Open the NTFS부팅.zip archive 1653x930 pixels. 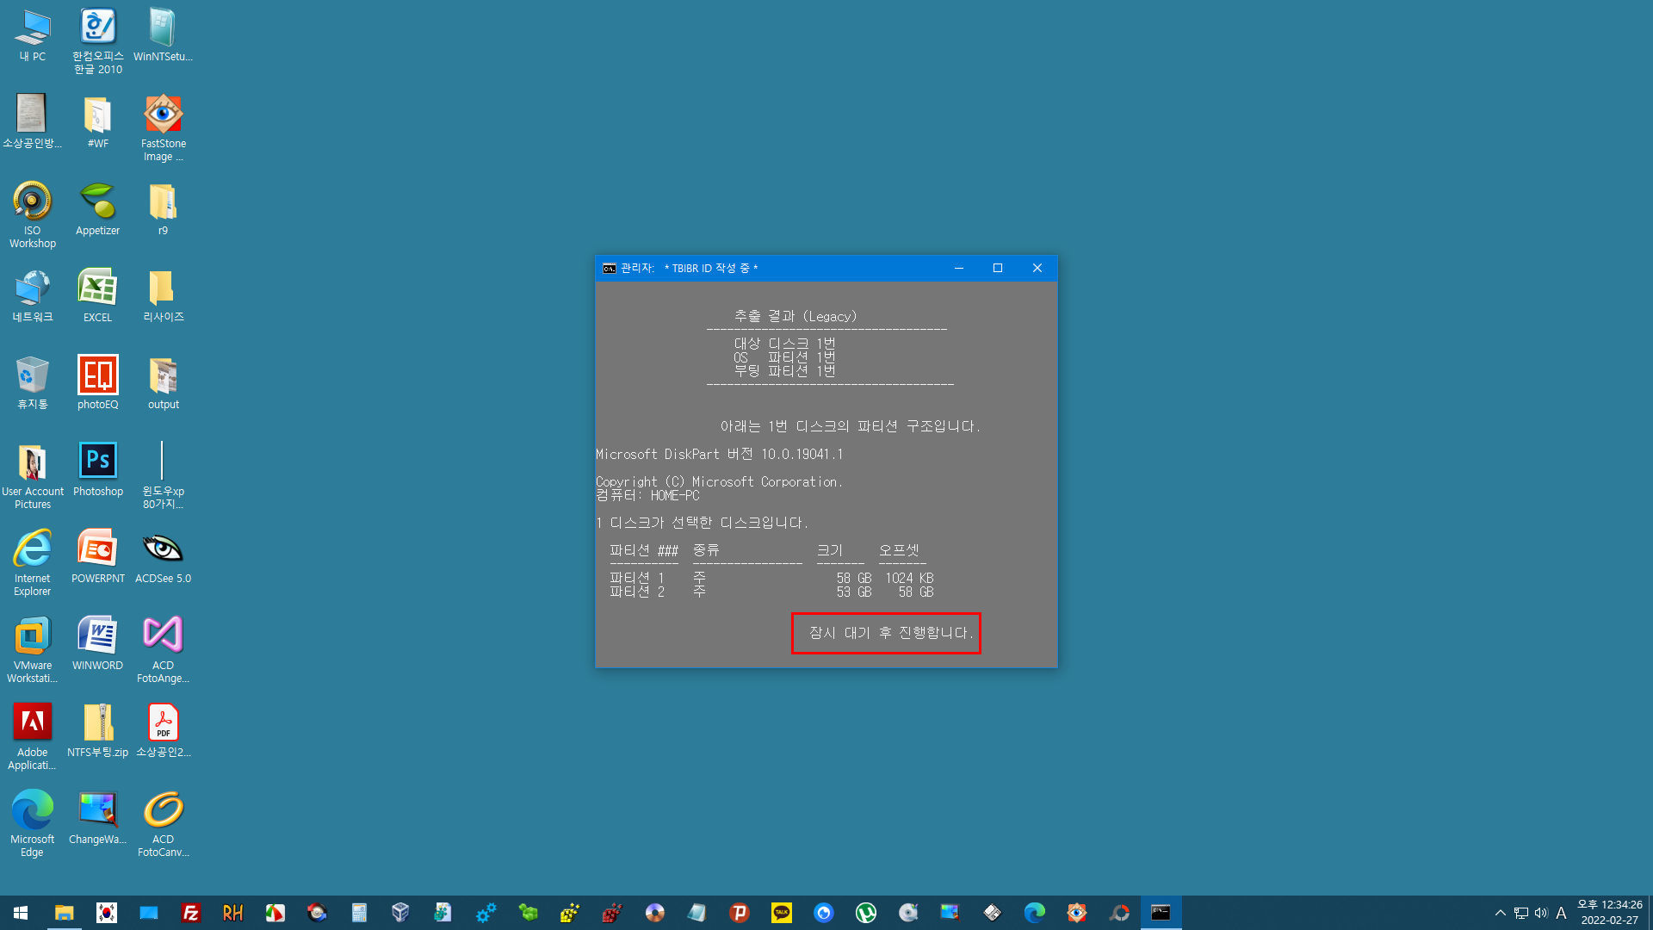(x=98, y=731)
